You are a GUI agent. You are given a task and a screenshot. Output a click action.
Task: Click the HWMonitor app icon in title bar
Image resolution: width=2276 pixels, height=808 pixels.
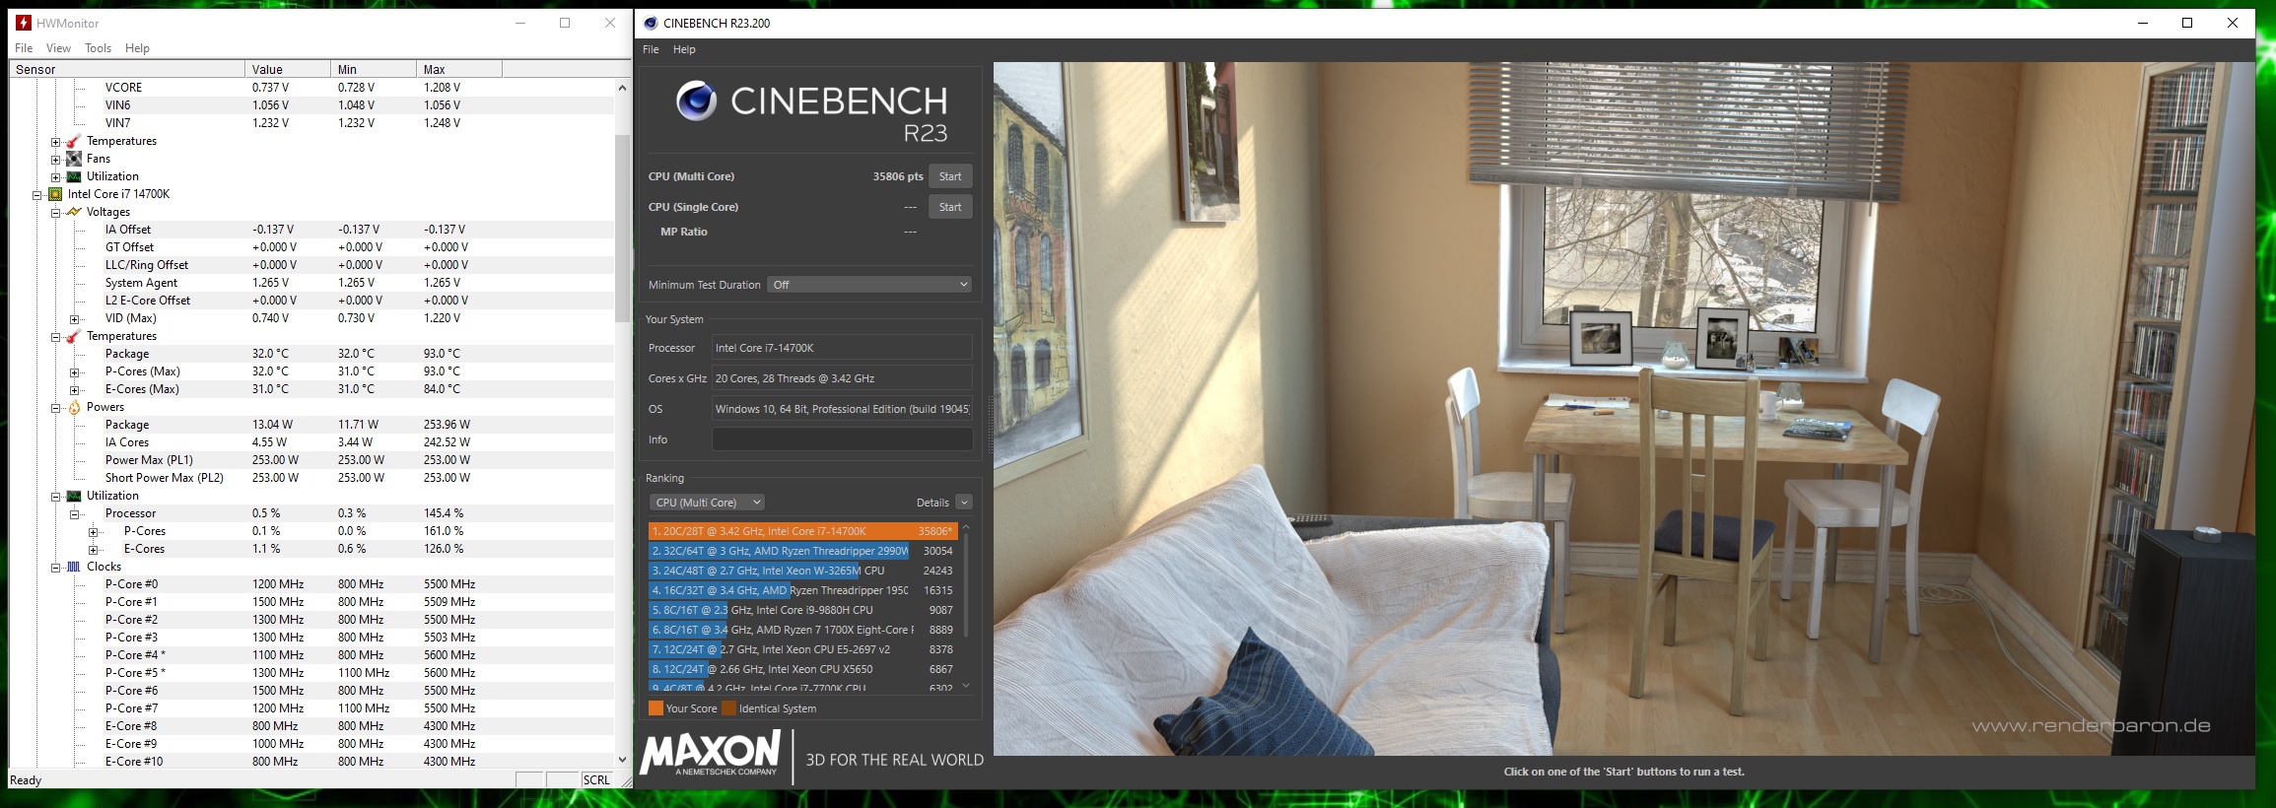pos(23,23)
